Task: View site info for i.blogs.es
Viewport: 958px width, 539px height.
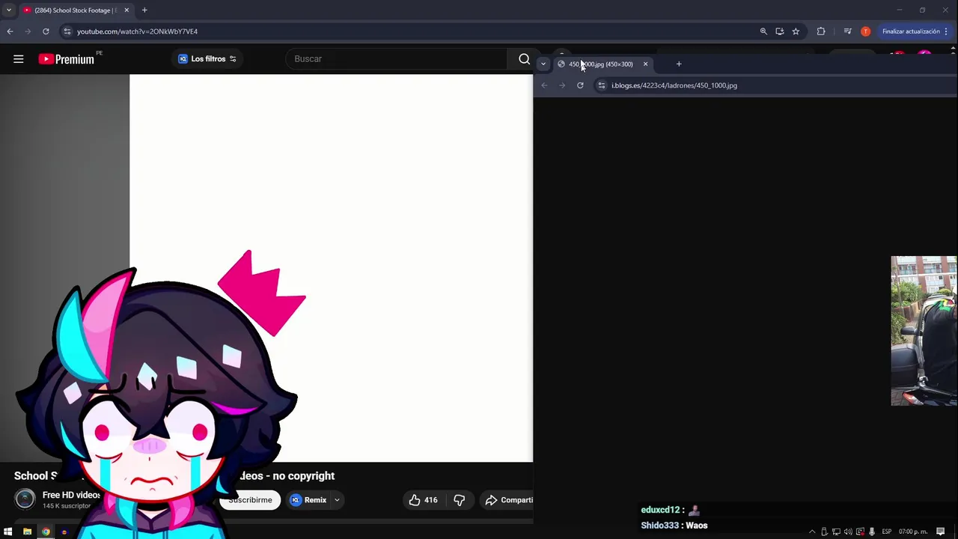Action: click(x=601, y=85)
